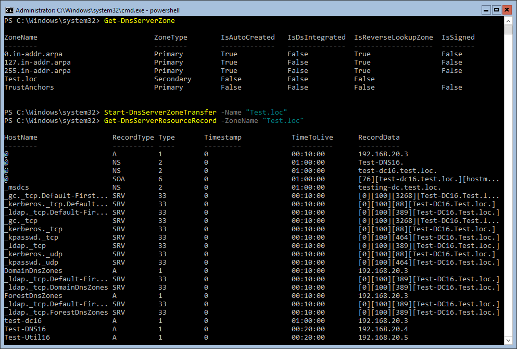517x349 pixels.
Task: Click the '-ZoneName' parameter text
Action: [239, 121]
